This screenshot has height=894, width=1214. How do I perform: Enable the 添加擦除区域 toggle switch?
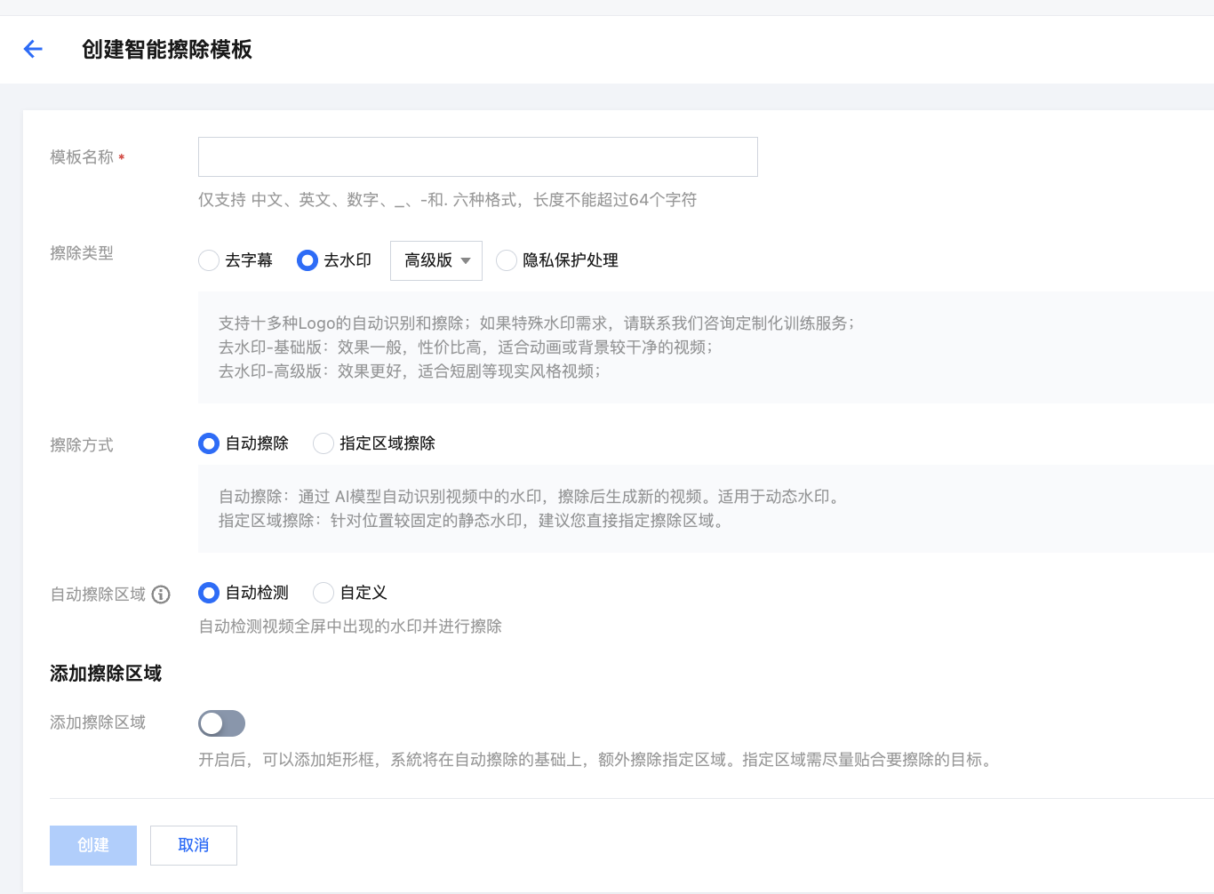point(221,723)
